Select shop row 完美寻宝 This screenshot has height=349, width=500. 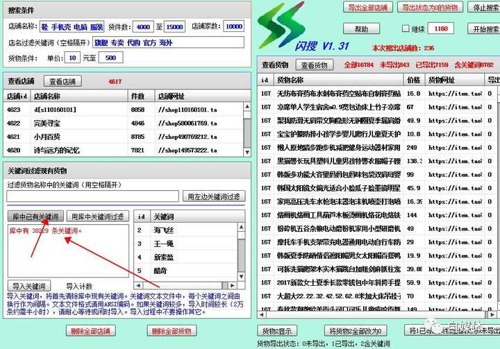click(124, 123)
